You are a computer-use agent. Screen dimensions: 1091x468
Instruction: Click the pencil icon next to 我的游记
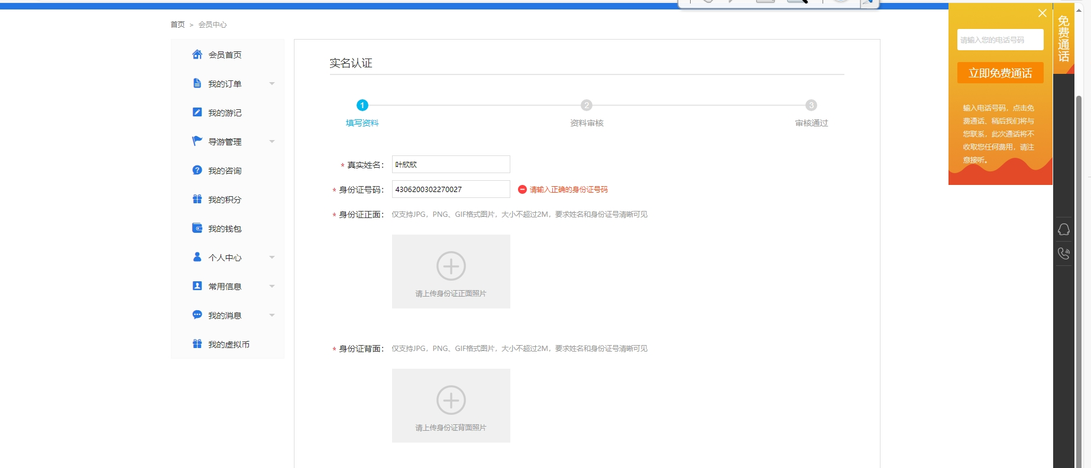click(197, 112)
